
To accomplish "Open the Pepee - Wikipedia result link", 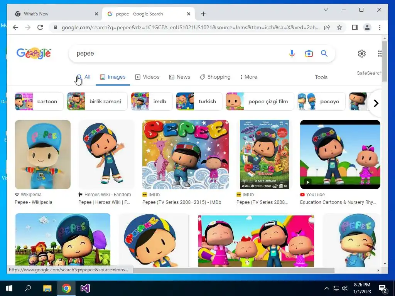I will pos(33,202).
